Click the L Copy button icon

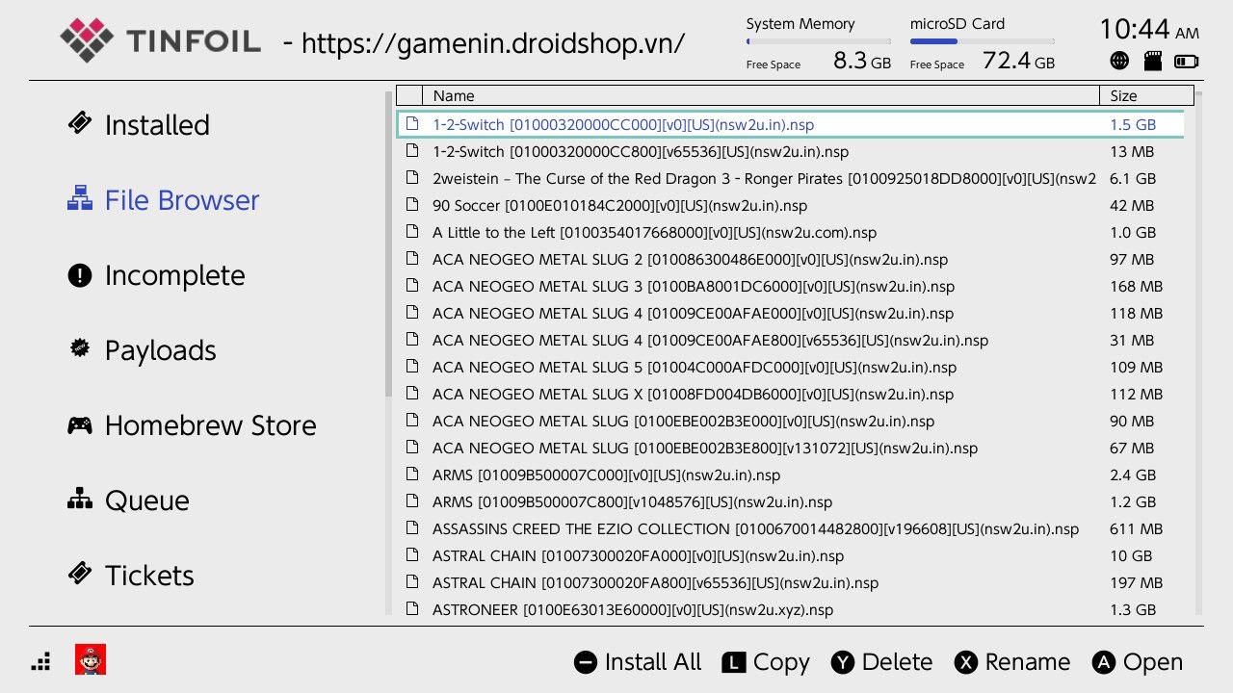click(x=735, y=662)
